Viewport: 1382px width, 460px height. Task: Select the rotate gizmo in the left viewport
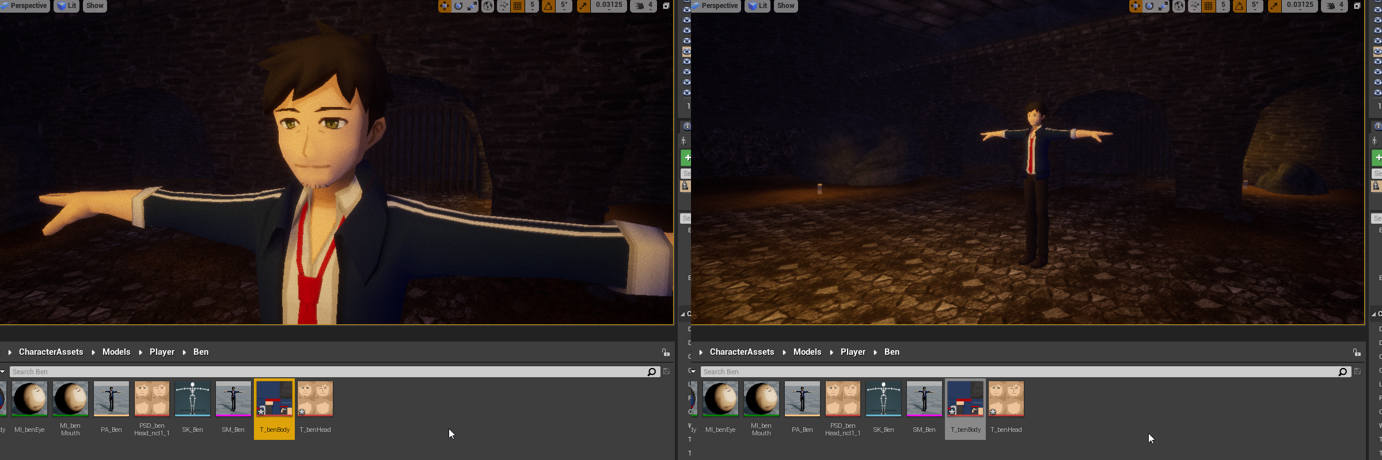coord(458,6)
